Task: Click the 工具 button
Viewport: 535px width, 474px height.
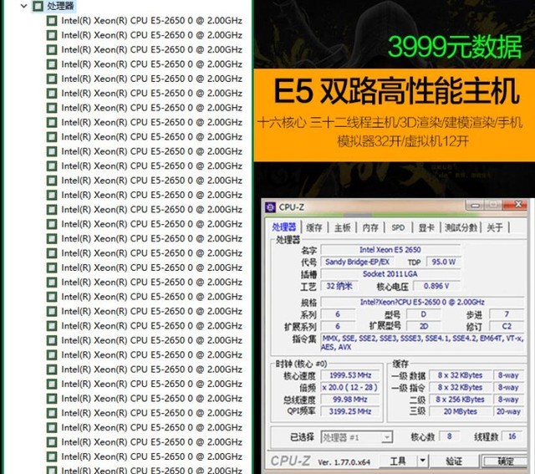Action: click(399, 461)
